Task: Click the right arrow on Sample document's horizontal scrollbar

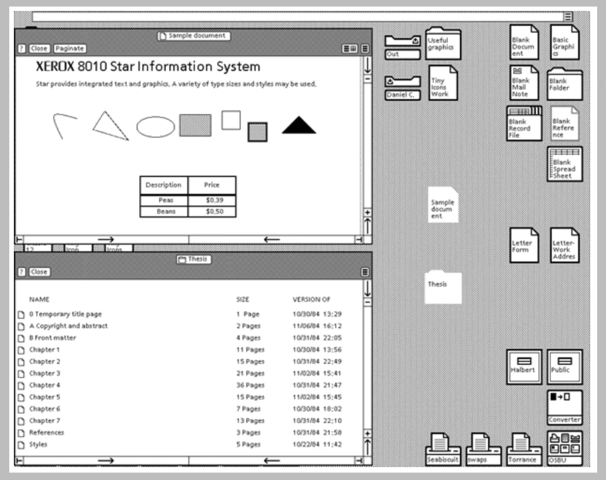Action: click(x=106, y=240)
